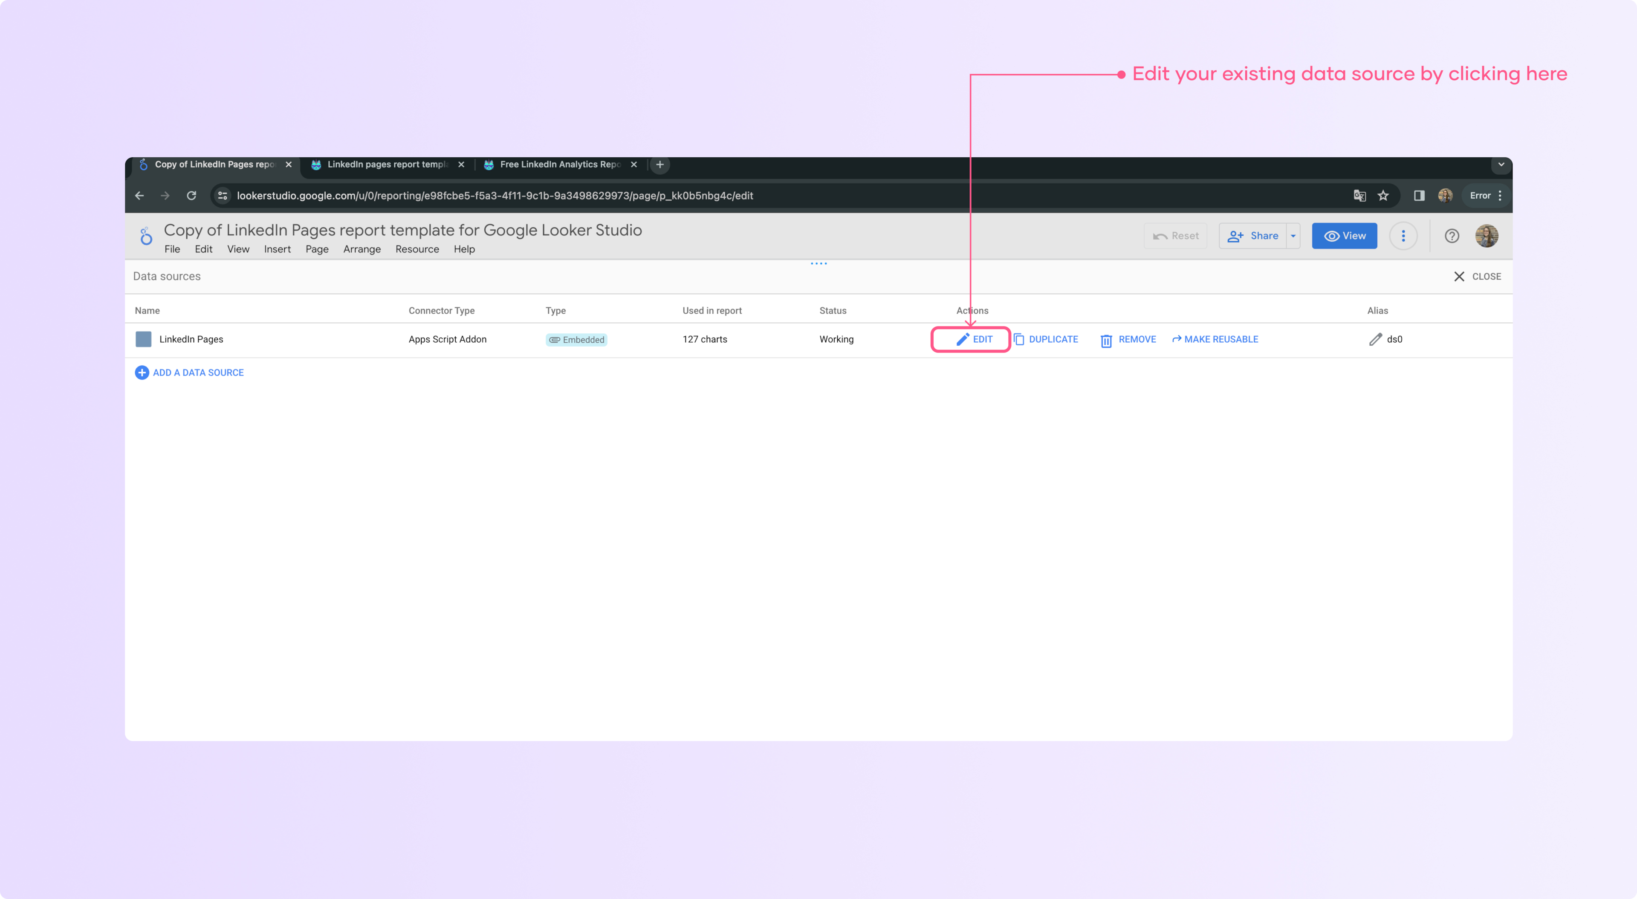Viewport: 1637px width, 899px height.
Task: Click the drag handle dots above panel
Action: tap(818, 264)
